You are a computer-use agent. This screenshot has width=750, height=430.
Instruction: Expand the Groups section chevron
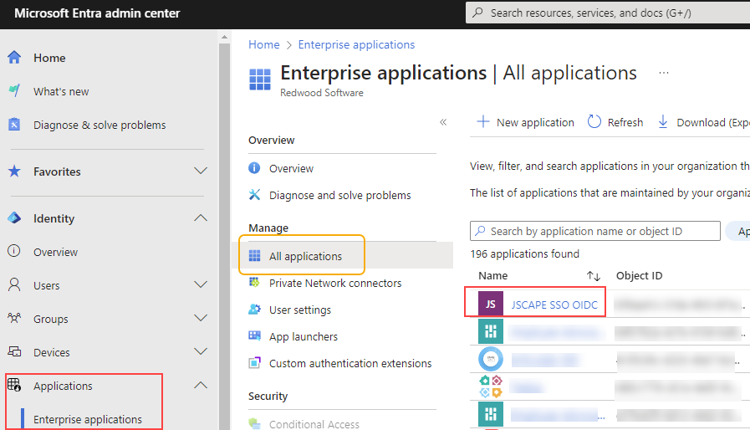point(201,318)
